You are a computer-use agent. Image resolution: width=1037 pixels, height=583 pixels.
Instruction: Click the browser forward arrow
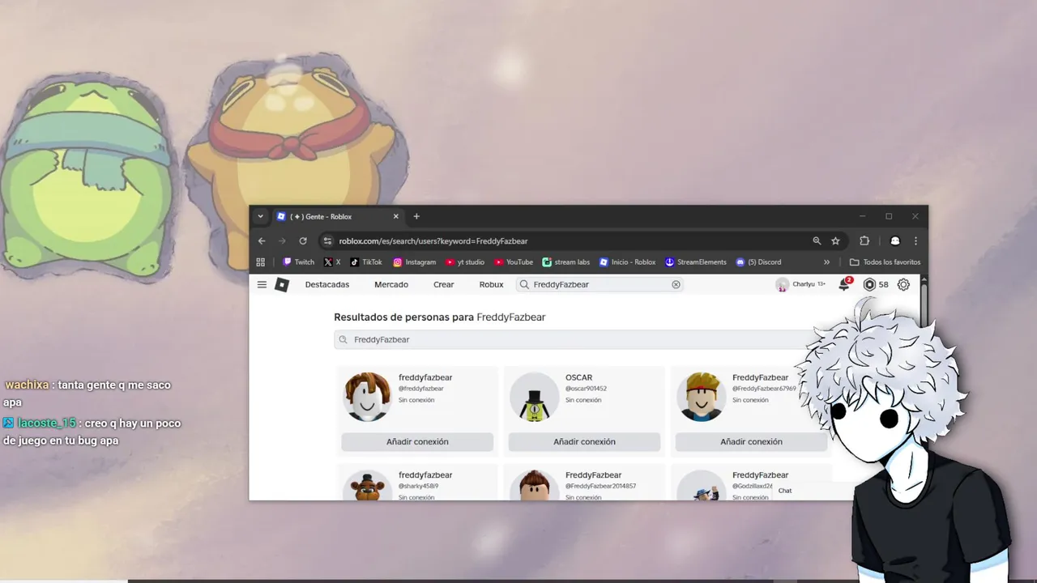coord(282,240)
